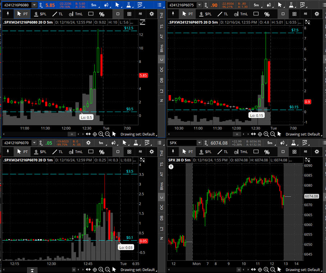Open OC side tab beside P6070 chart

click(x=162, y=207)
